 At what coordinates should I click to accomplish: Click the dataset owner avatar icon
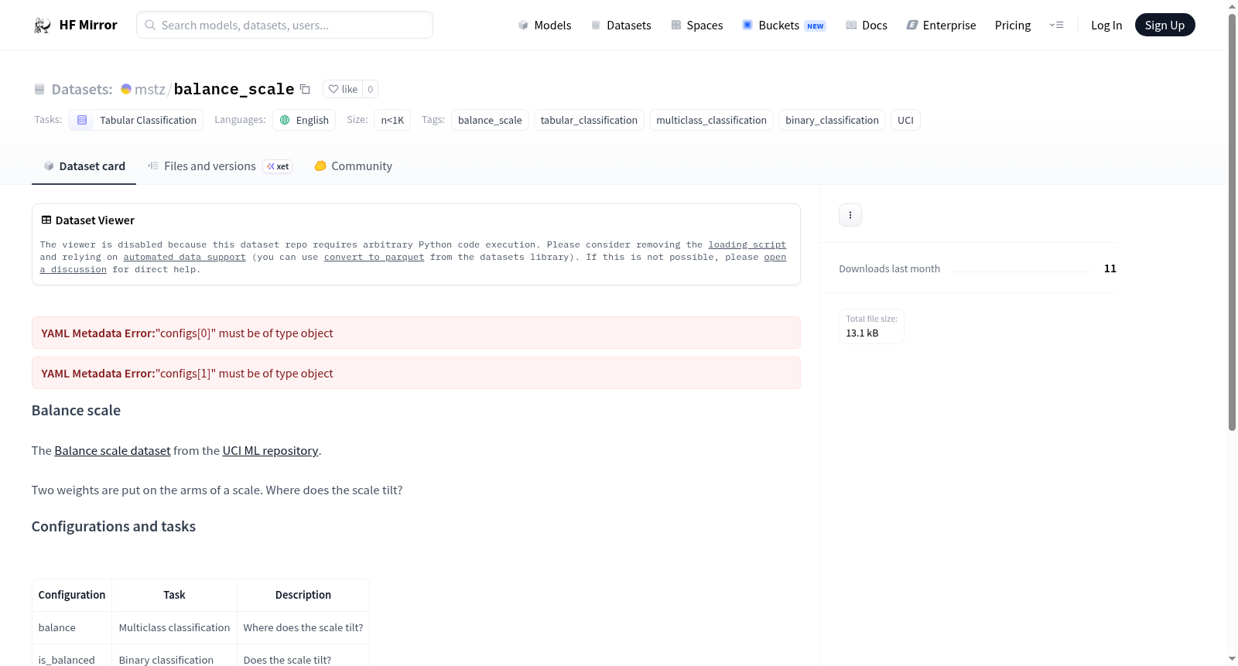point(126,89)
